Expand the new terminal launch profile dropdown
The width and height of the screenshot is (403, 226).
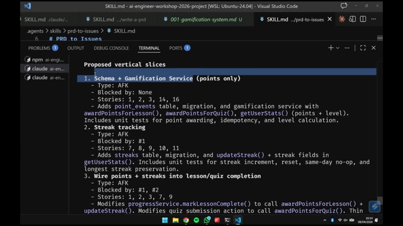click(338, 48)
